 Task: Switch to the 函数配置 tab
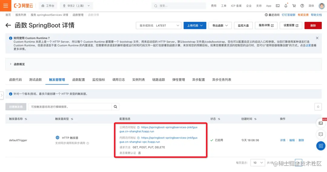(x=79, y=79)
